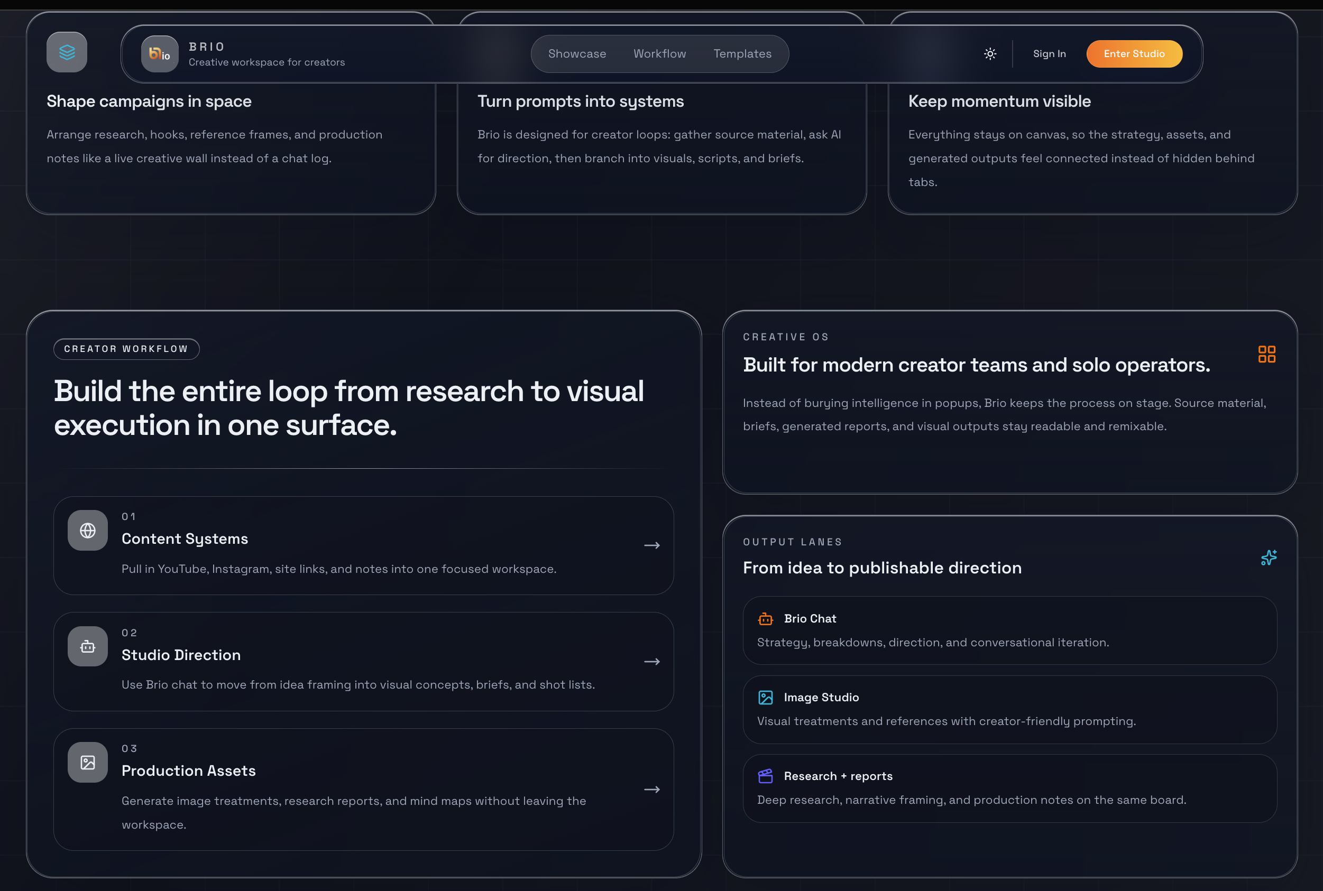1323x891 pixels.
Task: Click the picture icon next to Image Studio
Action: (765, 697)
